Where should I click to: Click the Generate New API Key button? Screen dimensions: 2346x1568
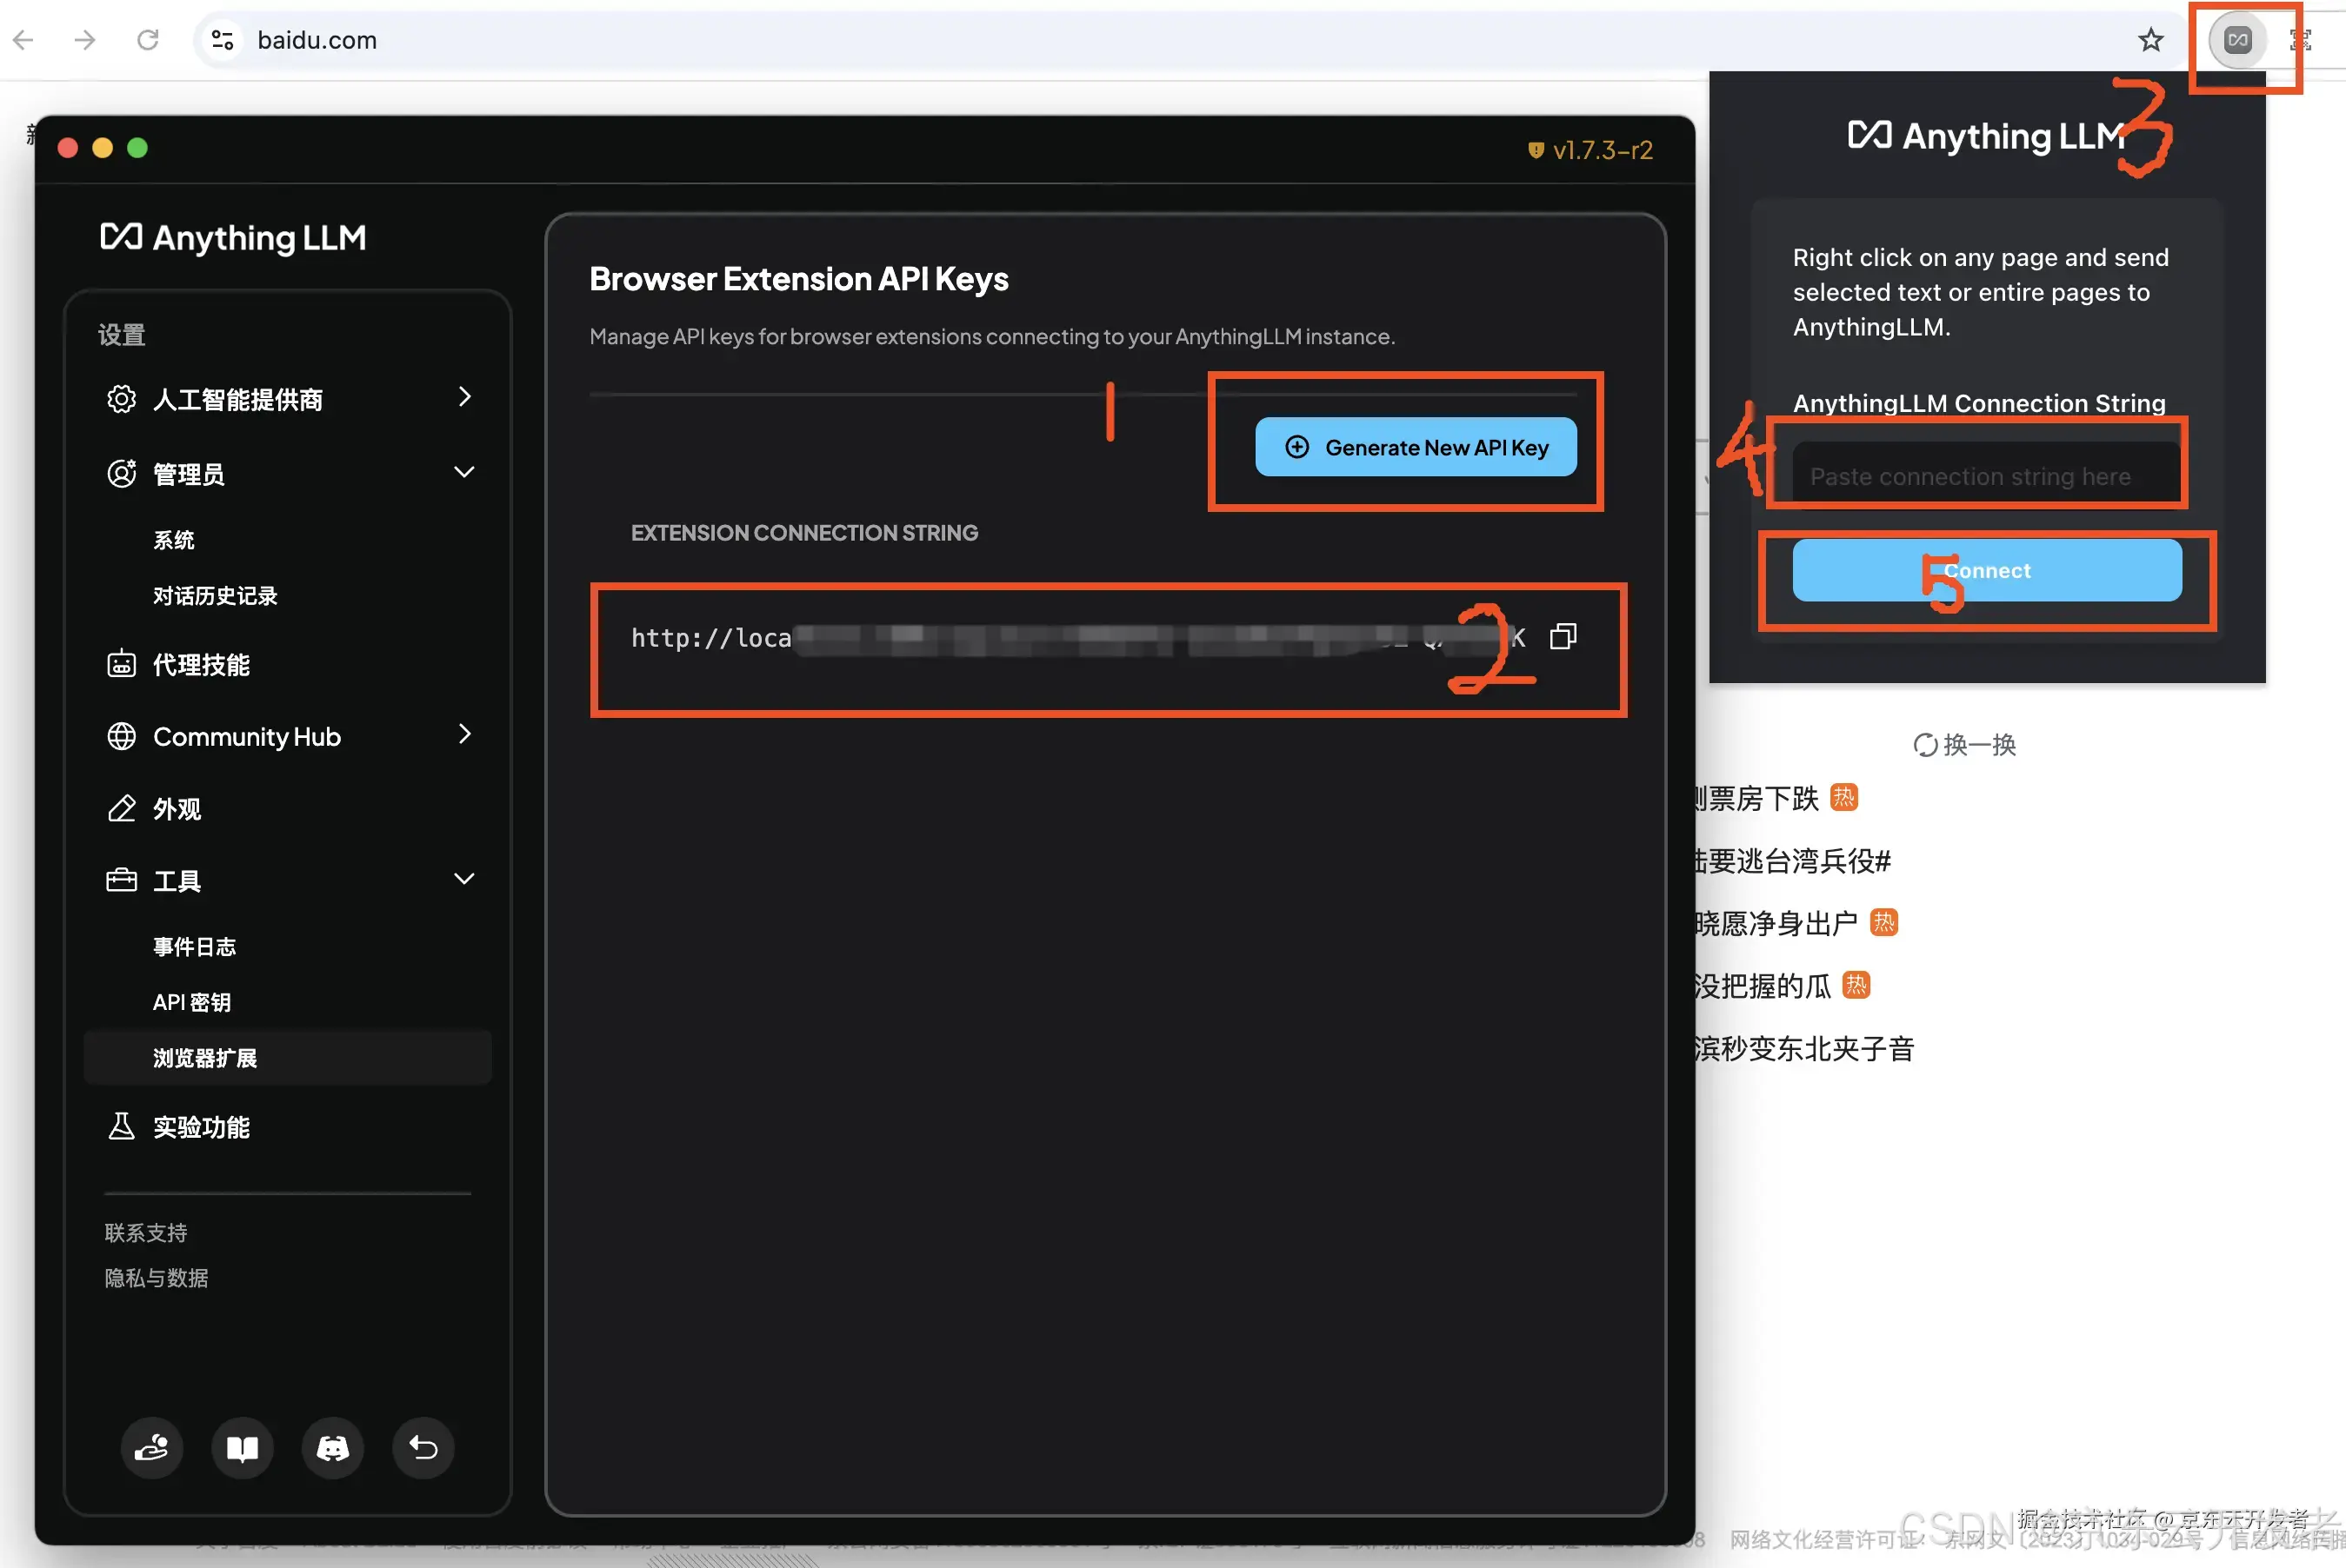1416,447
